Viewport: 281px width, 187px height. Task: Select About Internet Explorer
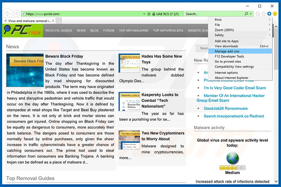[240, 78]
